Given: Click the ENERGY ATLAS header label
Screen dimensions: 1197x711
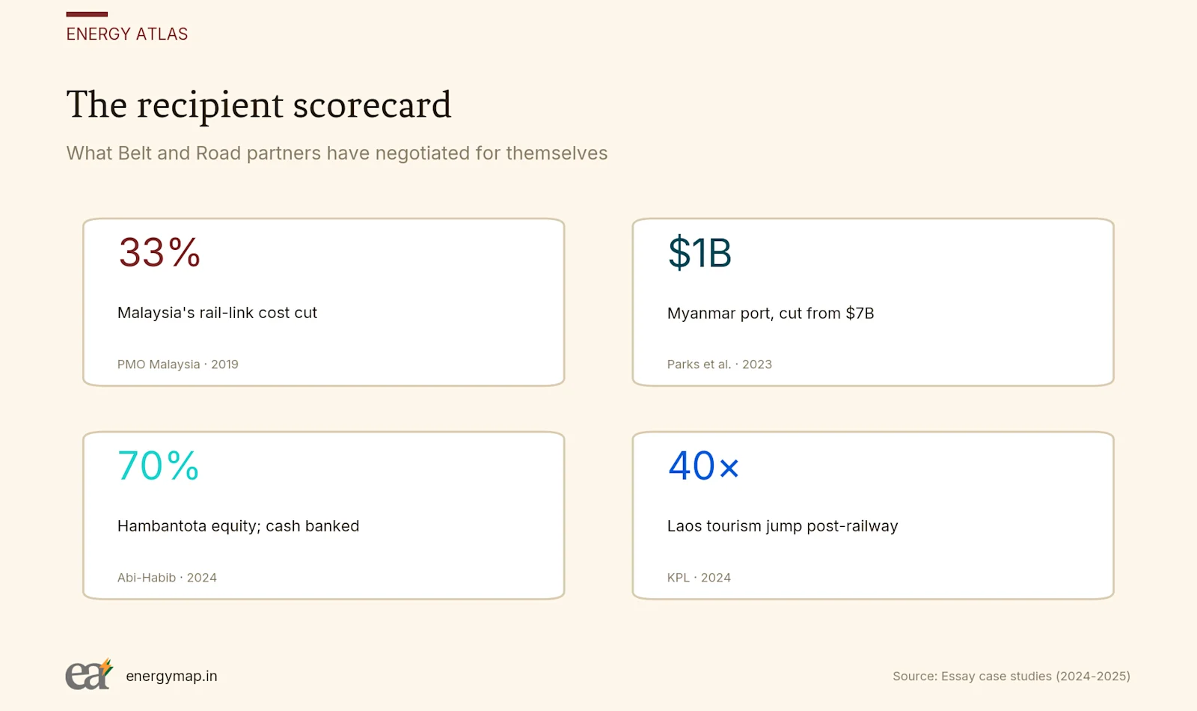Looking at the screenshot, I should (127, 34).
